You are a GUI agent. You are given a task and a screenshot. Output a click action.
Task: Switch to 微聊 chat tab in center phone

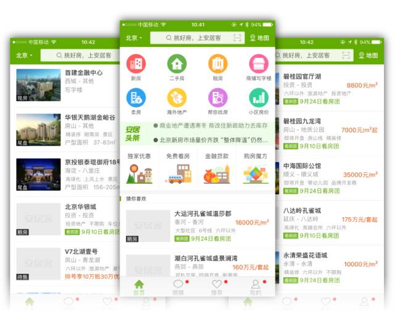tap(178, 287)
